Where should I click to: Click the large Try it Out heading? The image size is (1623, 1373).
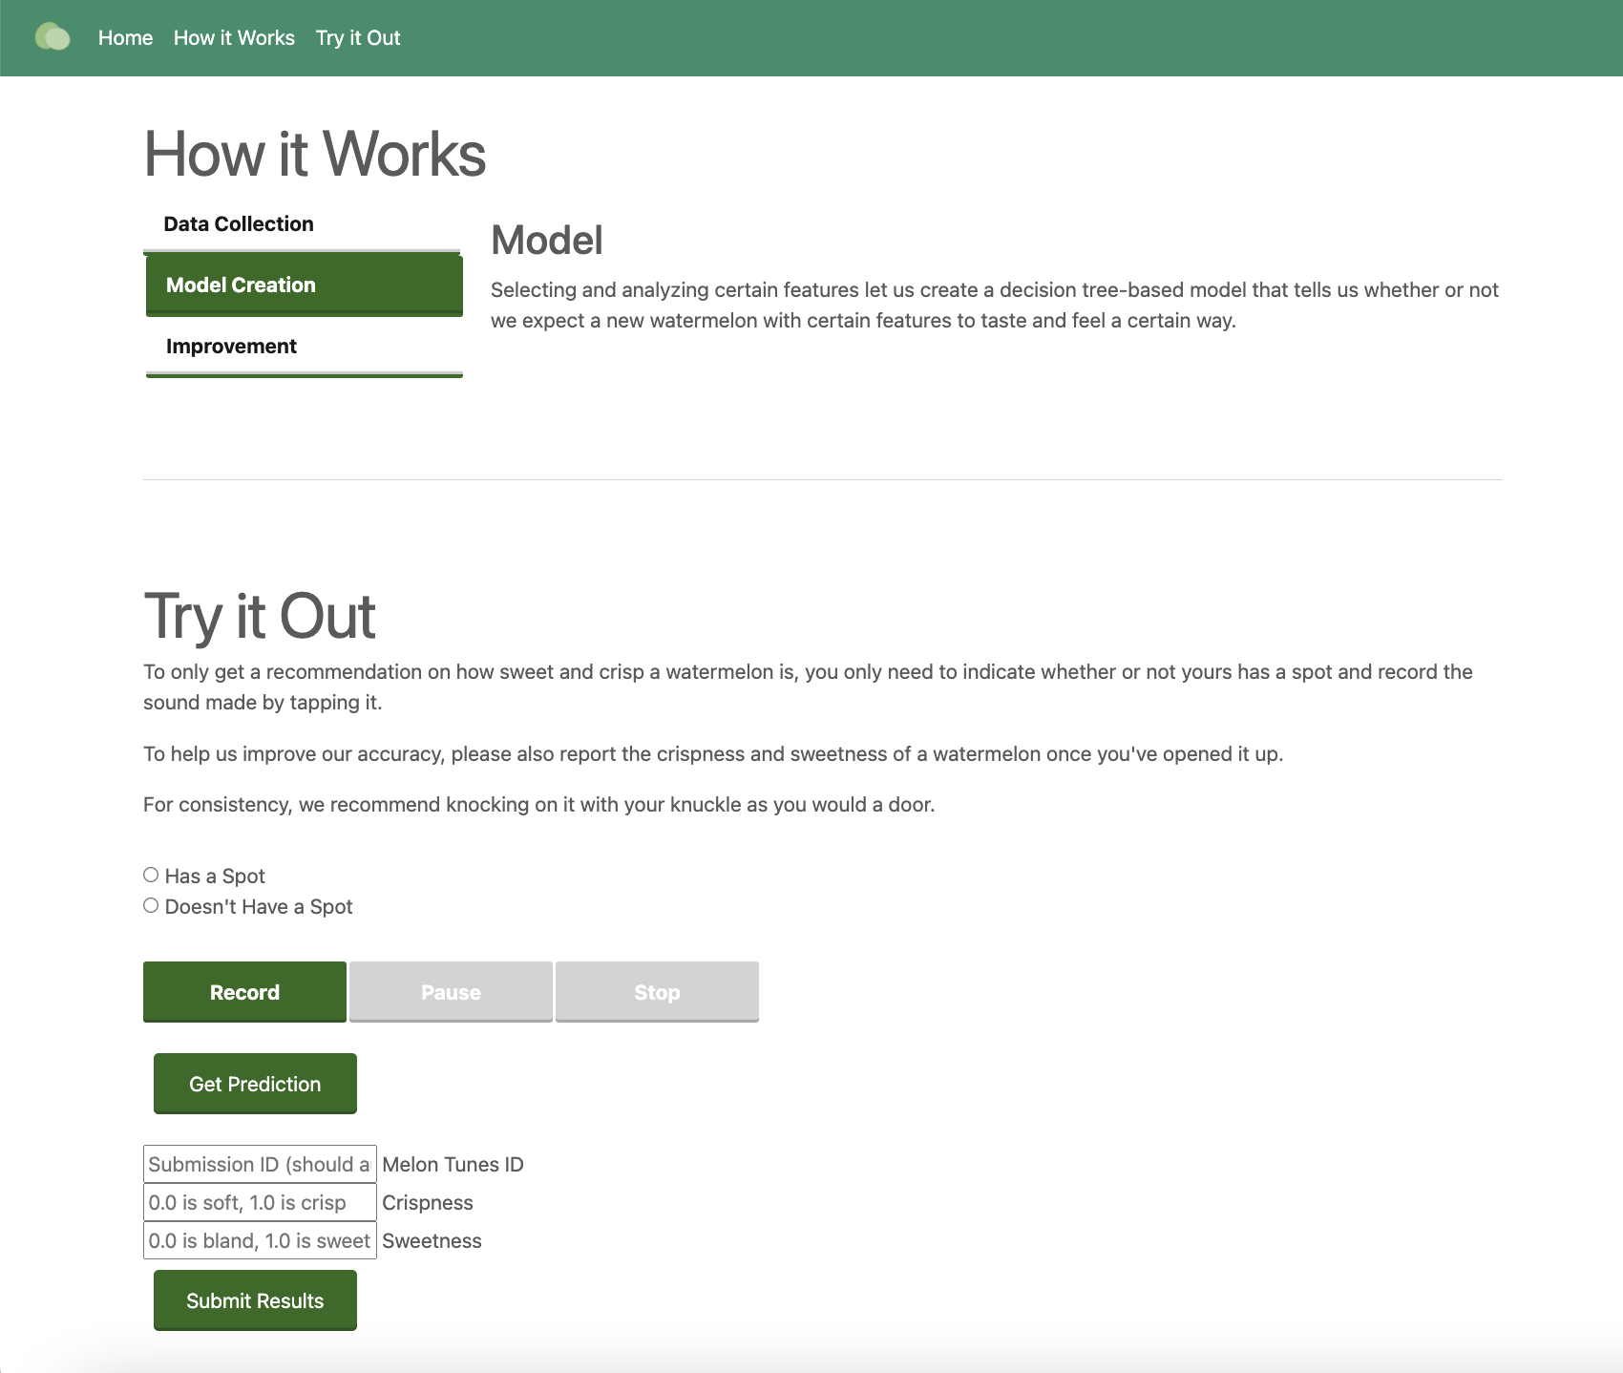point(260,616)
